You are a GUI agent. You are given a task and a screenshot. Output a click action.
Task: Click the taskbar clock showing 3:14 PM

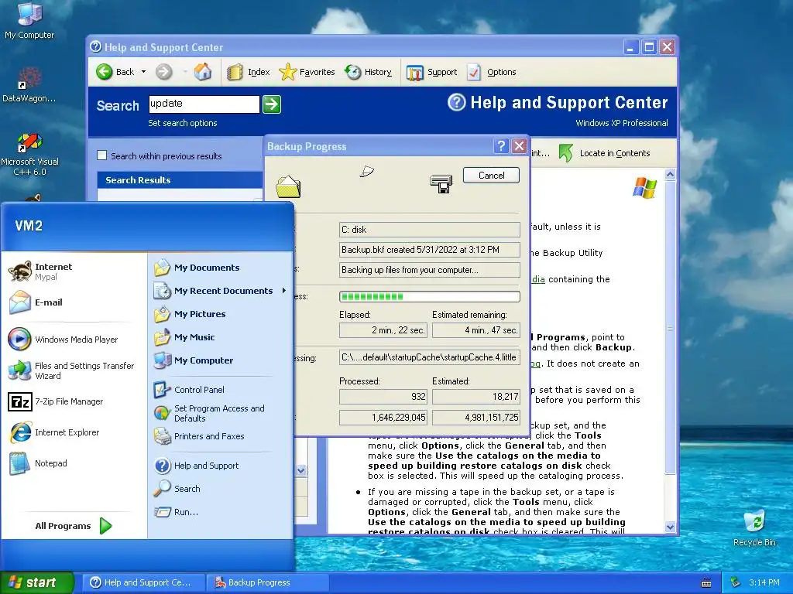click(x=764, y=582)
